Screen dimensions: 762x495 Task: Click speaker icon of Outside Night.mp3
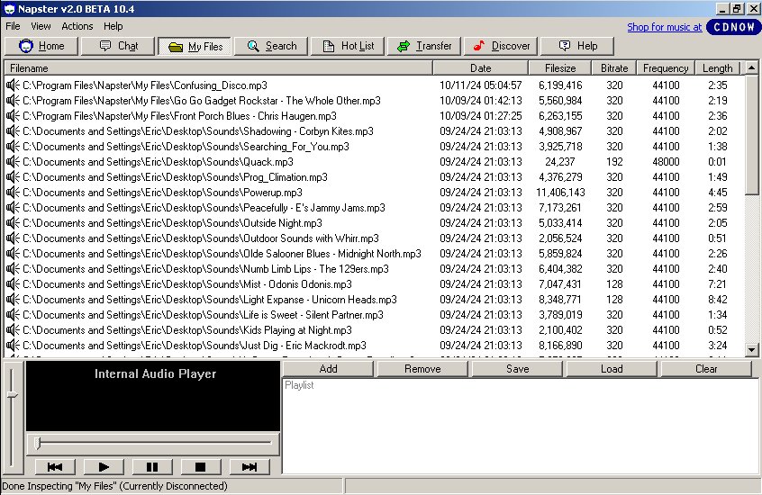point(14,223)
